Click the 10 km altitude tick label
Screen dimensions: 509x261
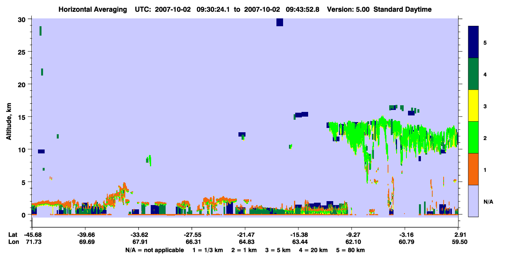click(x=22, y=149)
